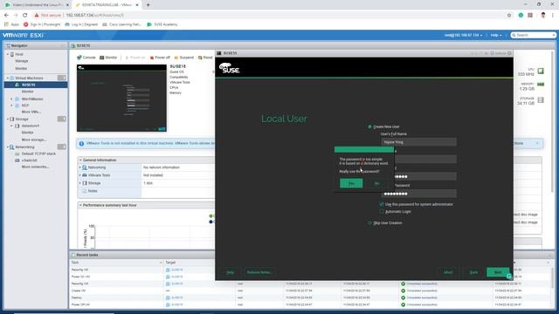
Task: Click the Networking icon in Navigator
Action: pyautogui.click(x=12, y=147)
